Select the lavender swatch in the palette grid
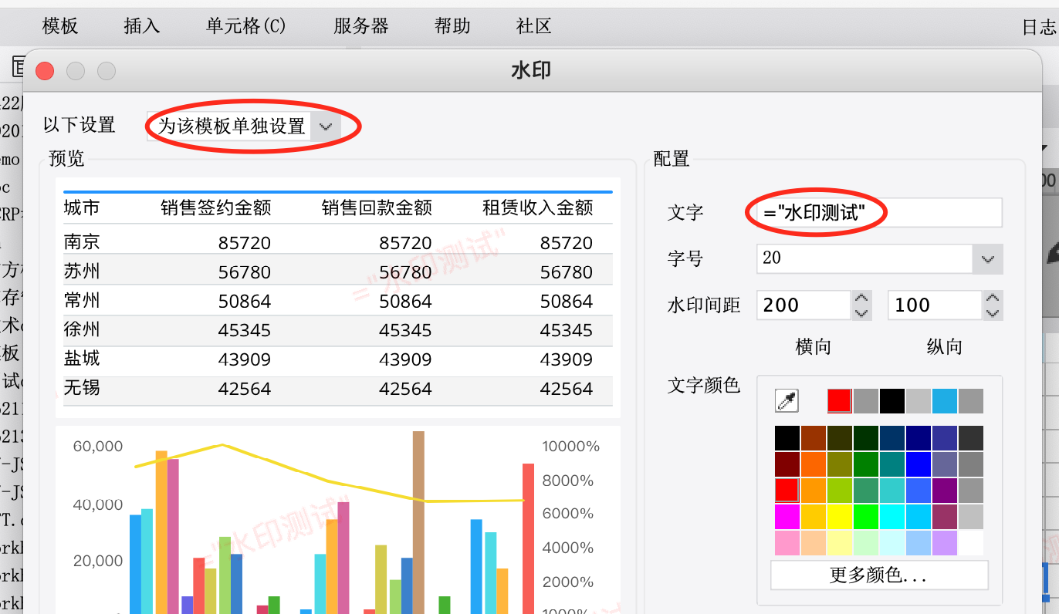This screenshot has width=1059, height=614. (x=945, y=543)
